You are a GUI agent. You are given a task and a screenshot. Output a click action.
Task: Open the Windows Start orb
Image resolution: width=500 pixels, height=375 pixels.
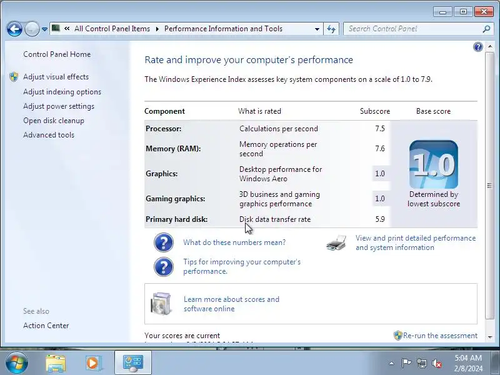click(x=16, y=362)
